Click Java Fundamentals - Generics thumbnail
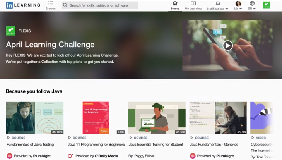 pos(218,117)
